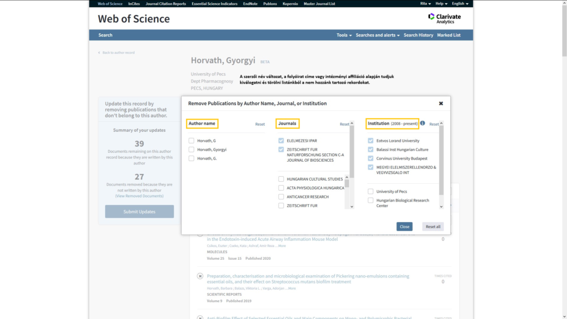Uncheck Balassi Inst Hungarian Culture checkbox
567x319 pixels.
(370, 150)
